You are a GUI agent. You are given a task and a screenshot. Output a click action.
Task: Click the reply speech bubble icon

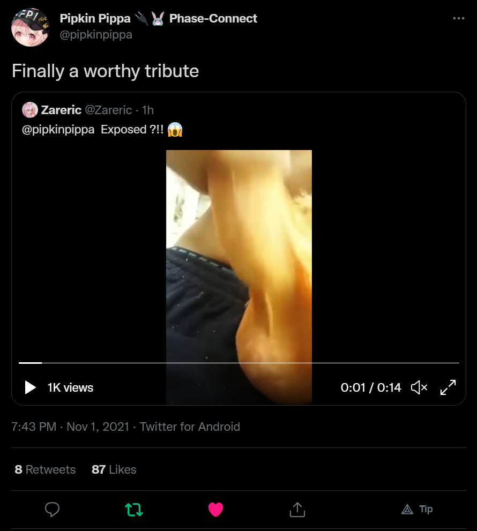point(52,509)
